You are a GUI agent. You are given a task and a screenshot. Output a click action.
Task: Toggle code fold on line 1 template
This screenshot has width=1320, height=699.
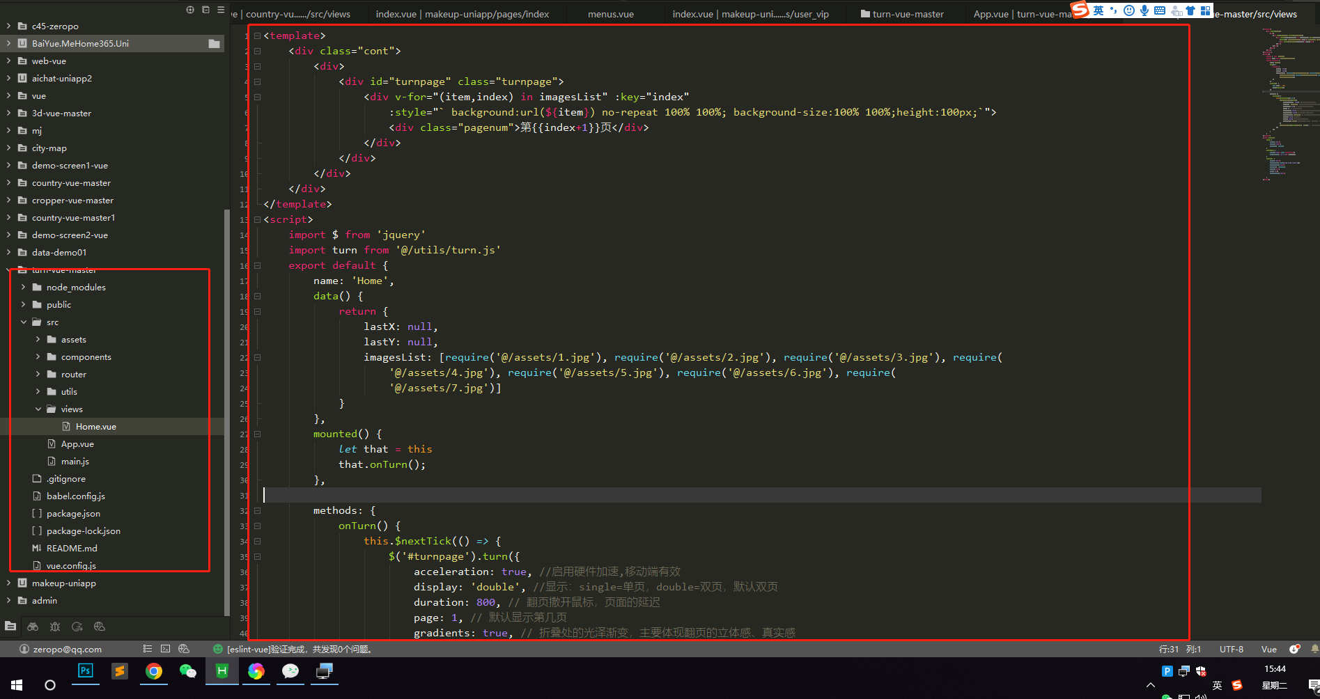pyautogui.click(x=257, y=36)
